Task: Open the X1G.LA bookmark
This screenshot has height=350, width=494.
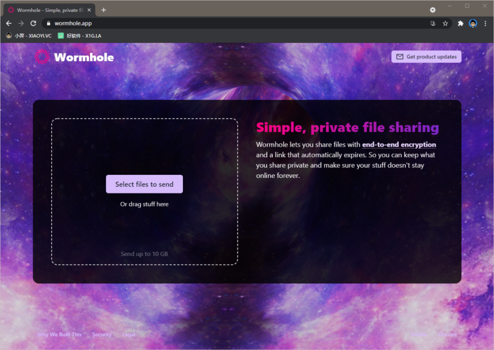Action: (80, 36)
